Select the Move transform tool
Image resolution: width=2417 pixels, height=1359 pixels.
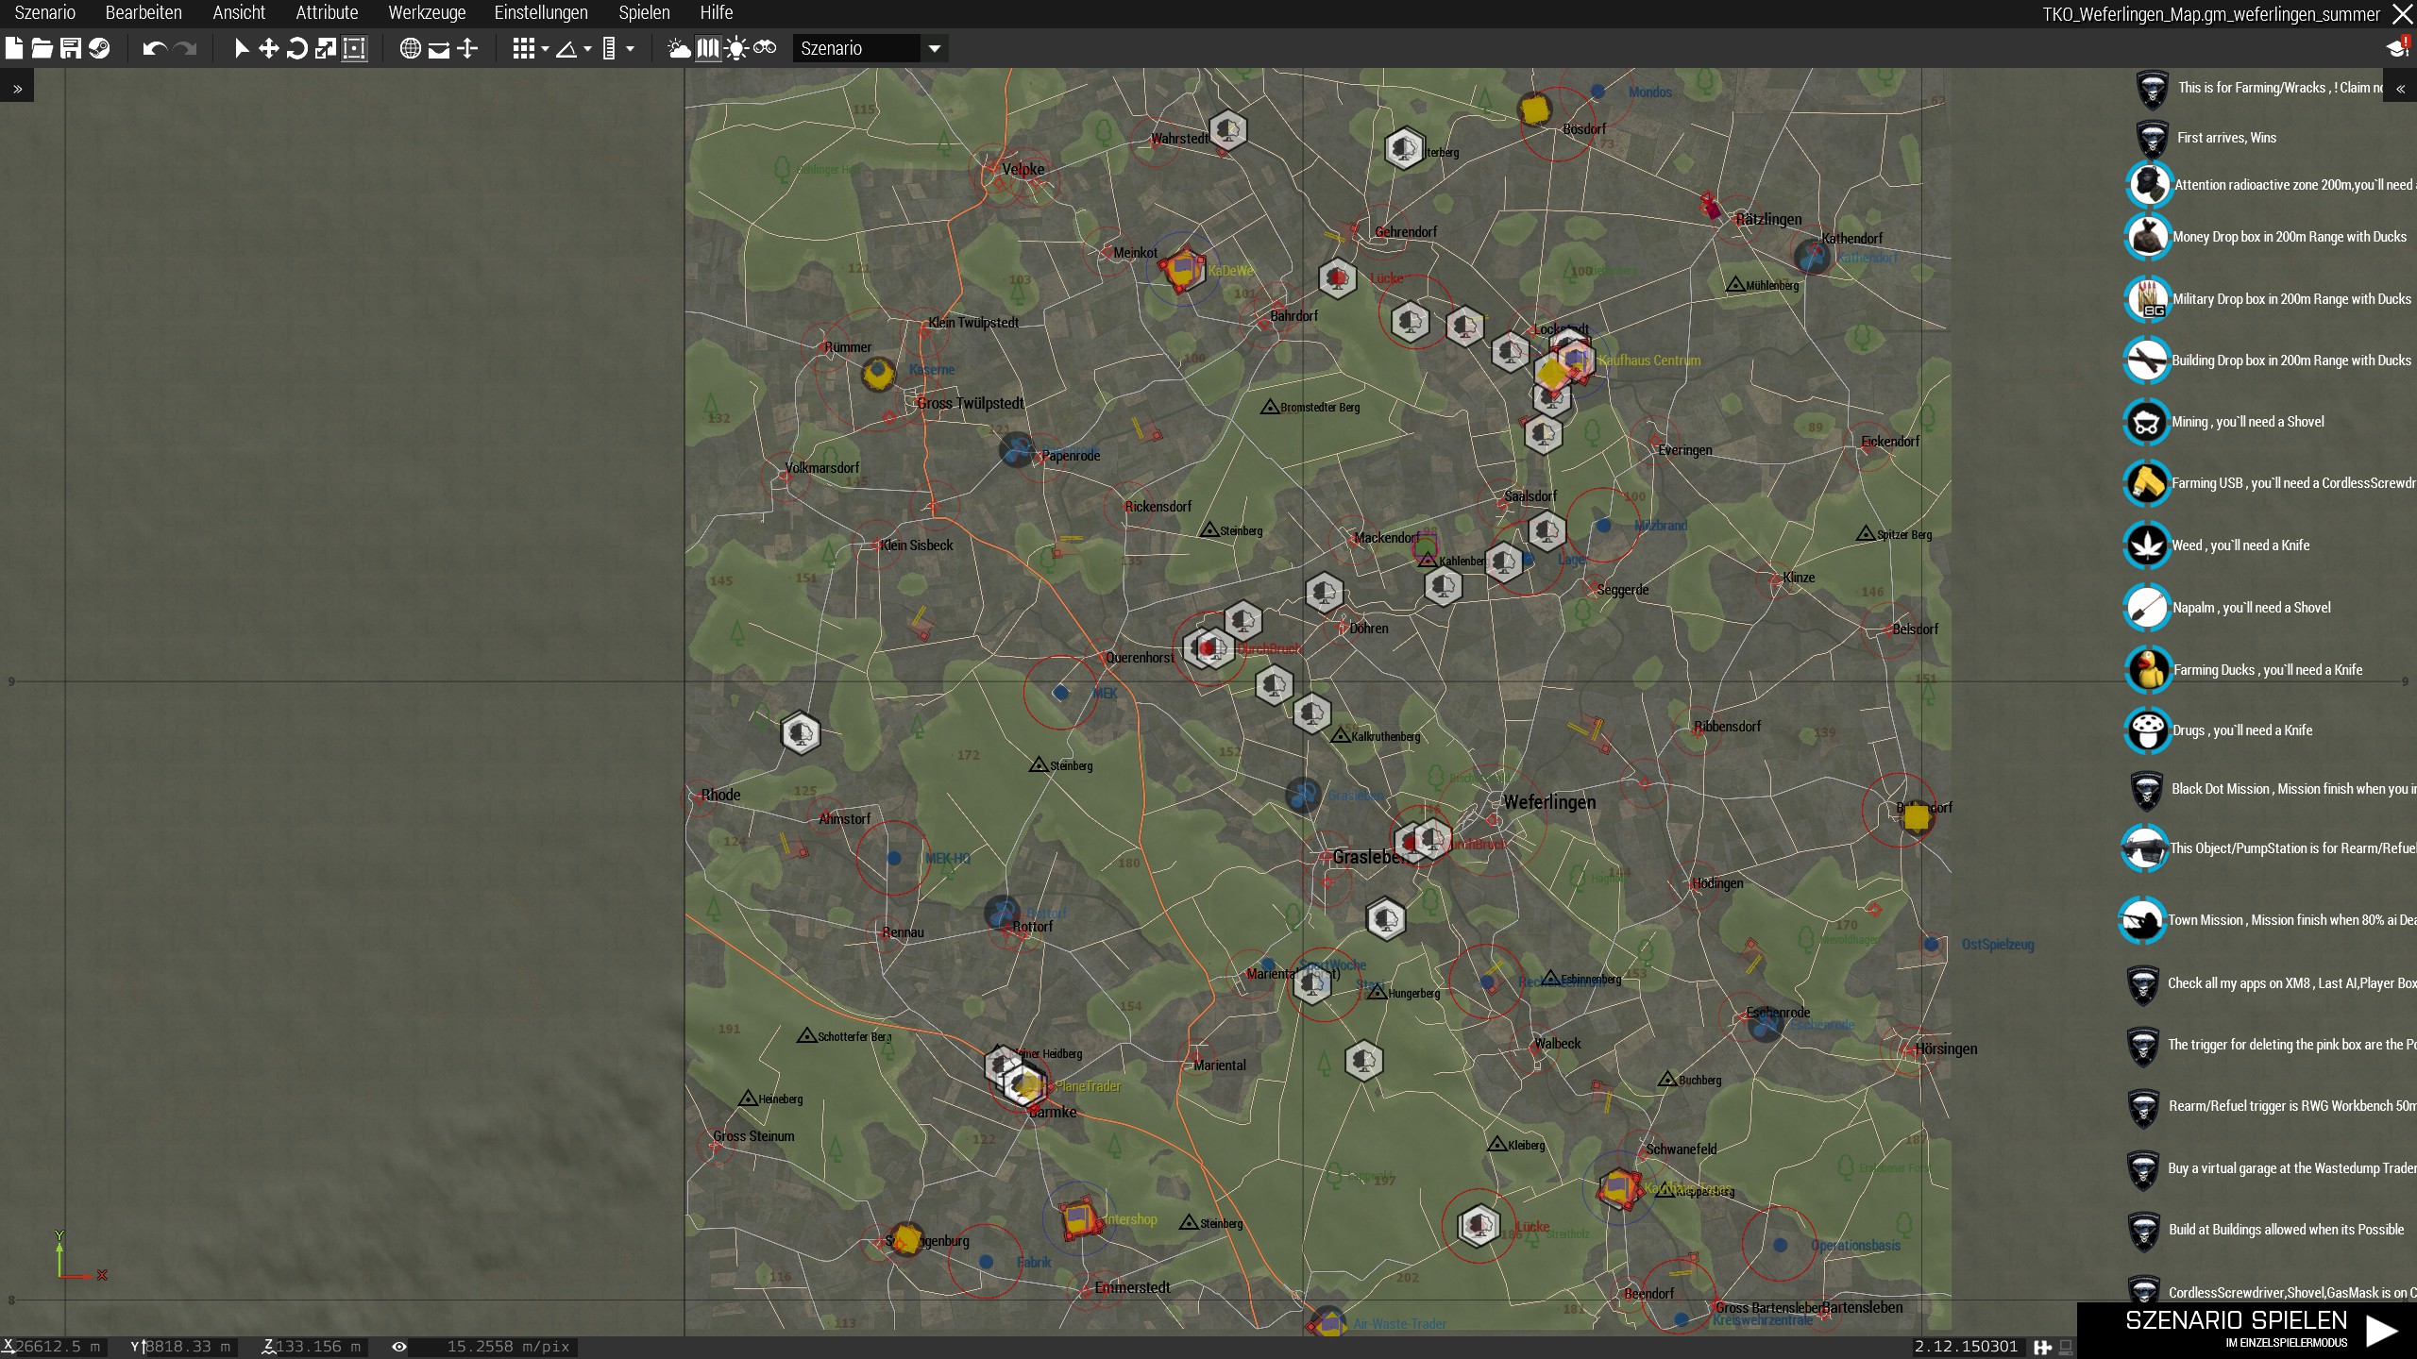click(269, 48)
